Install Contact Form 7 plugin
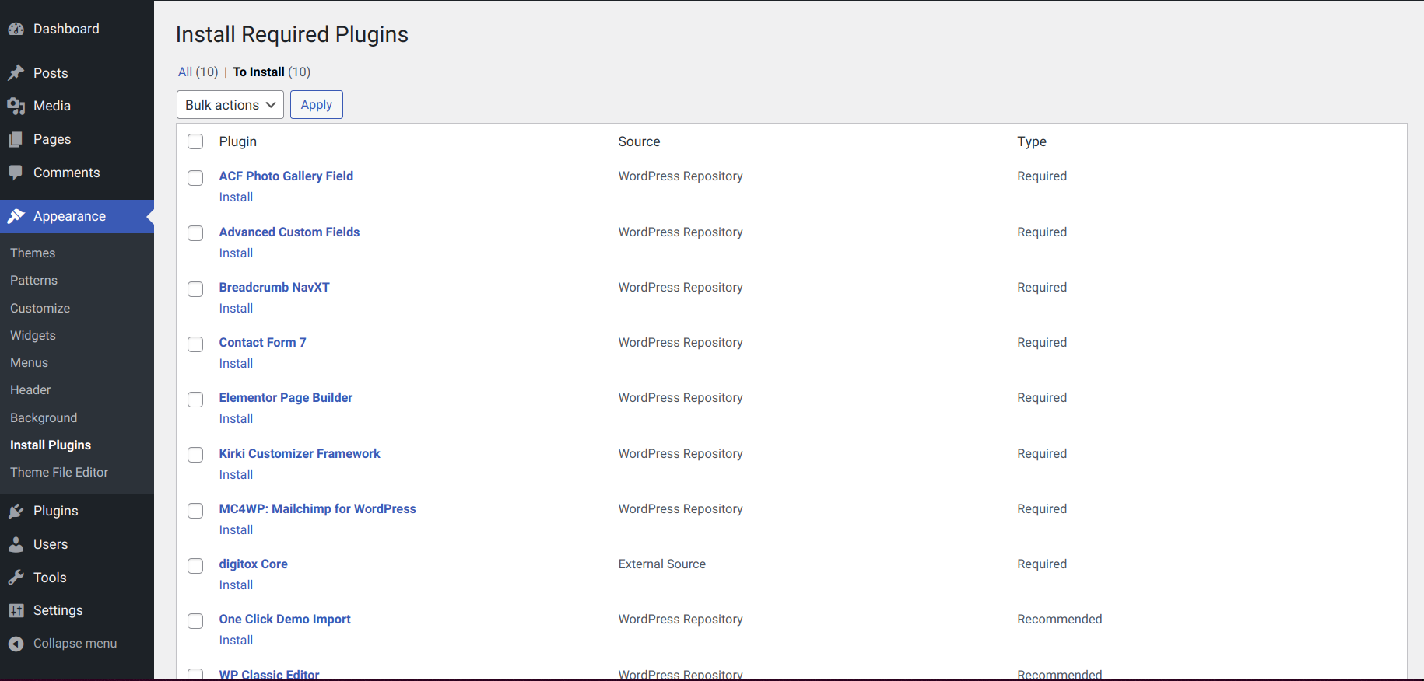Viewport: 1424px width, 681px height. [x=236, y=364]
